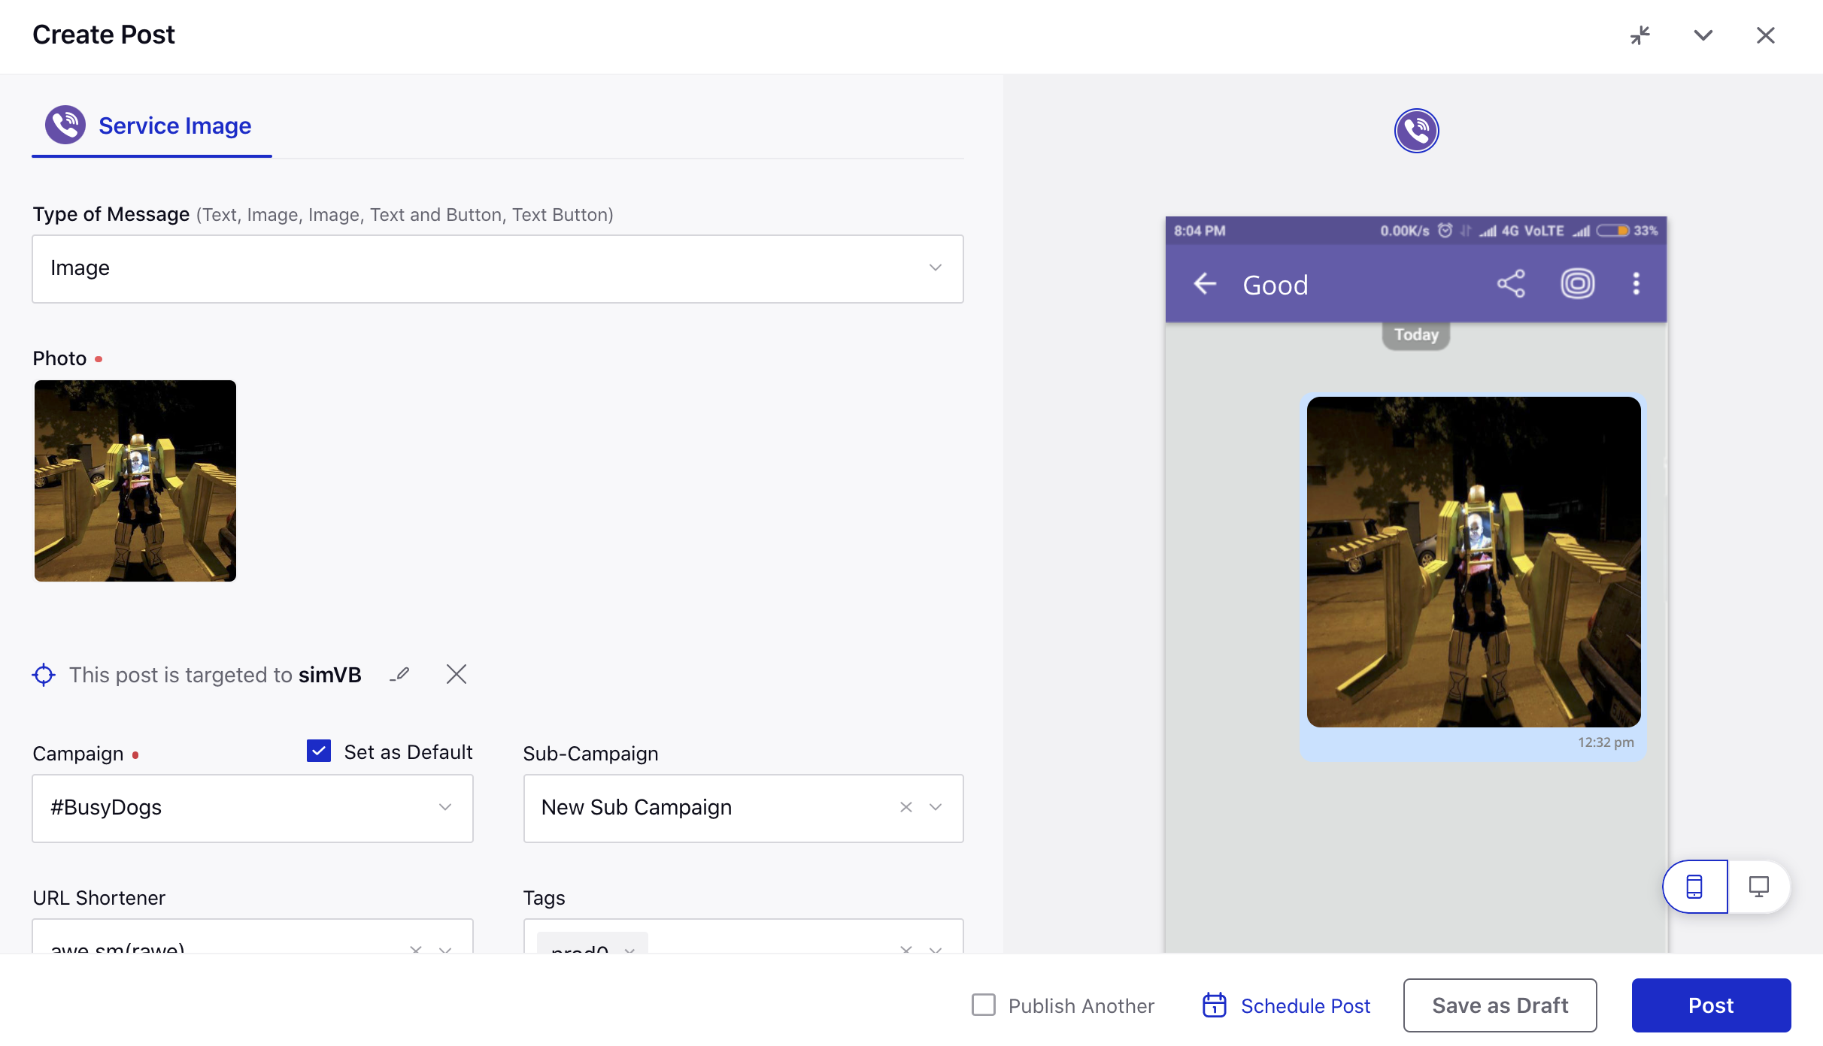Click the target audience edit pencil icon
The width and height of the screenshot is (1823, 1046).
point(401,676)
